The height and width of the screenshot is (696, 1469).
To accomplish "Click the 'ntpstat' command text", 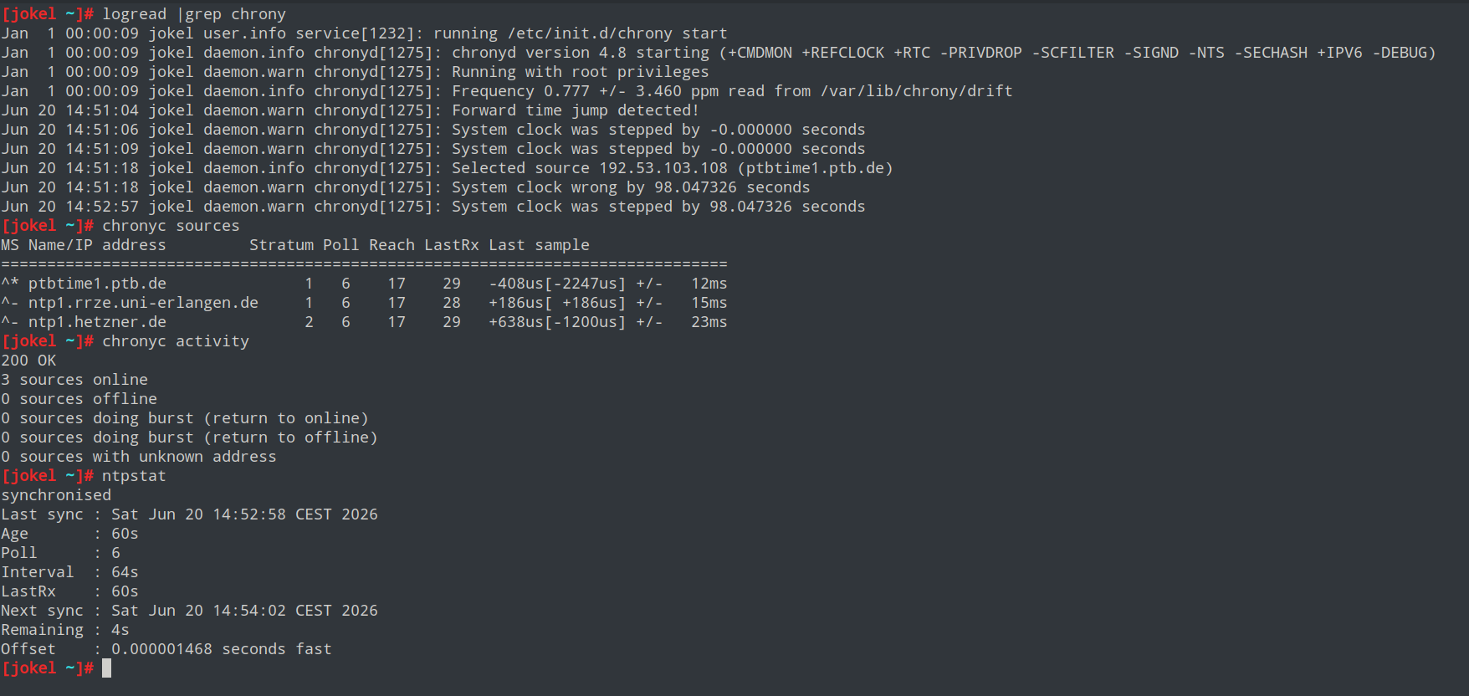I will (134, 476).
